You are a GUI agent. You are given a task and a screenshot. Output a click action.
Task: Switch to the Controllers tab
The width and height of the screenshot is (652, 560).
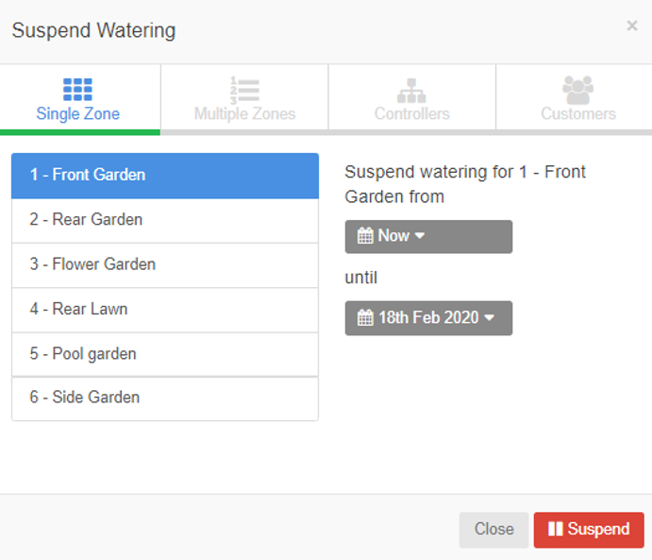point(412,99)
